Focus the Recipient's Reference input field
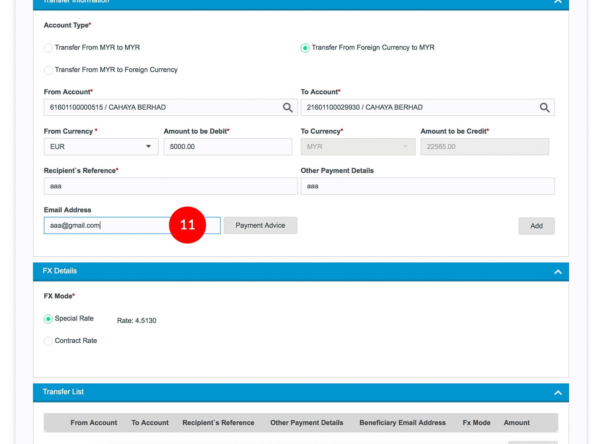This screenshot has width=606, height=444. pos(170,186)
